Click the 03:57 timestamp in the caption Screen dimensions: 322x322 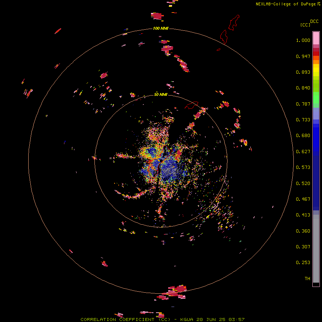point(237,319)
